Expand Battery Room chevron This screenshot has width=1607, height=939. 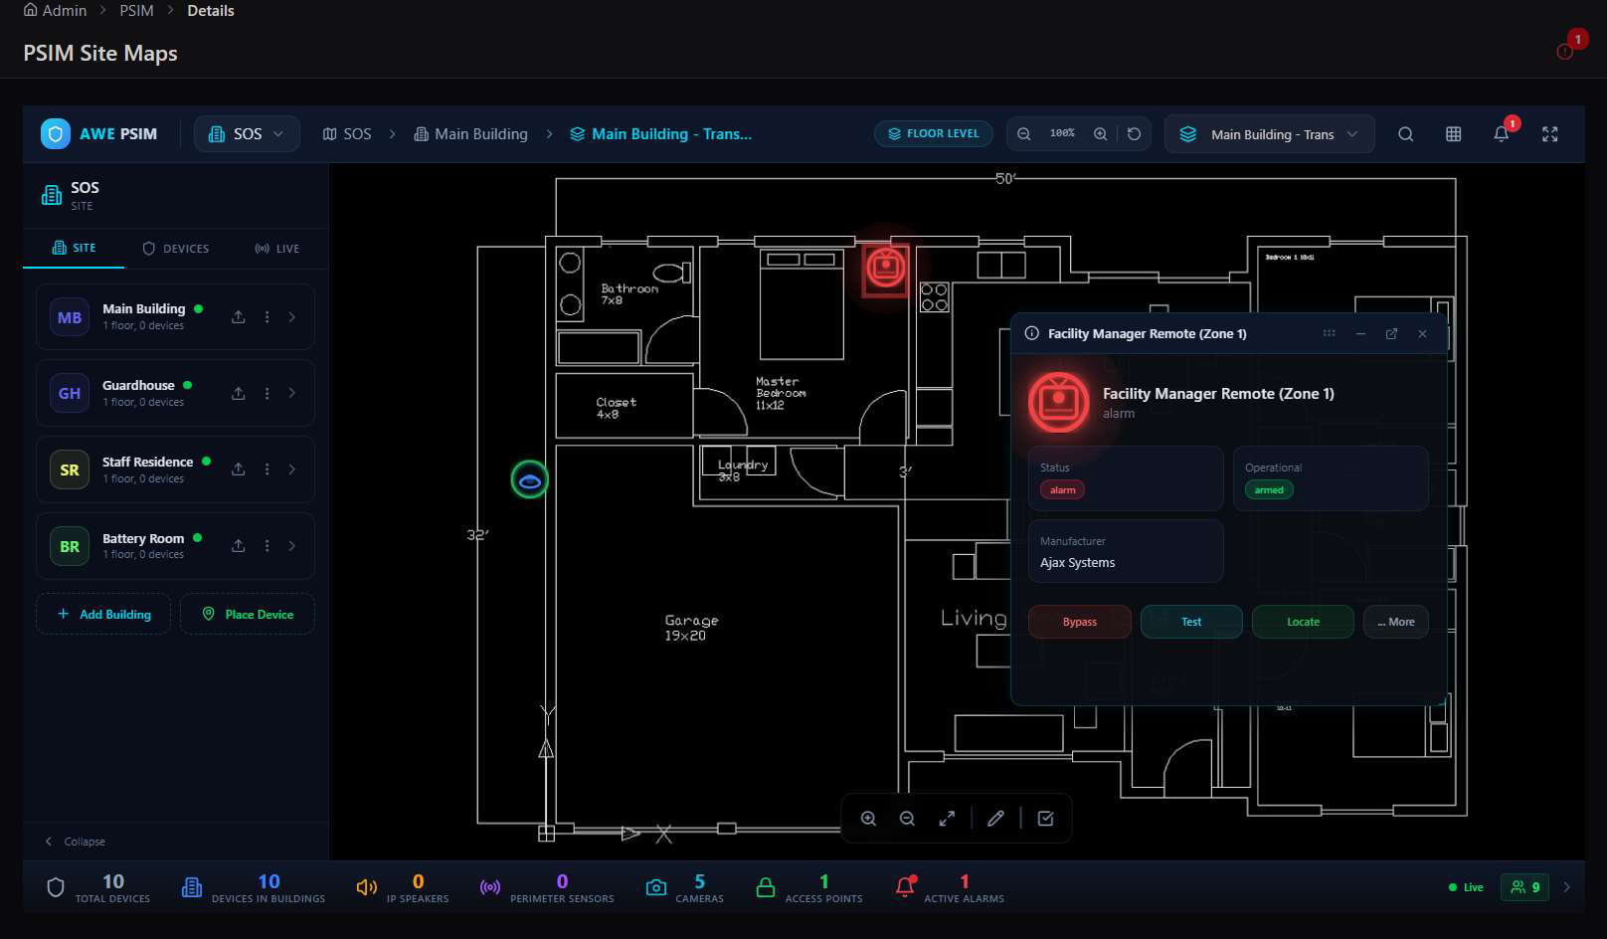(x=292, y=545)
